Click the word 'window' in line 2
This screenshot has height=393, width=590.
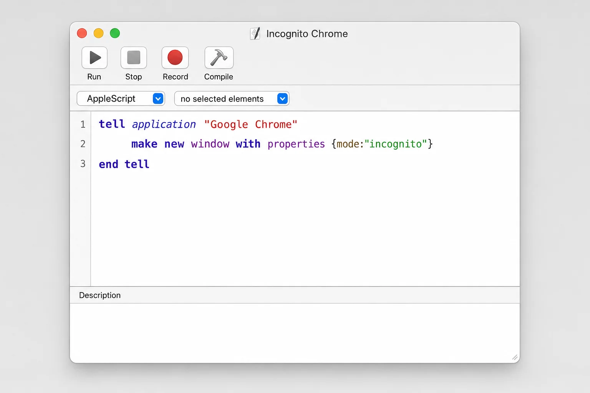tap(210, 144)
